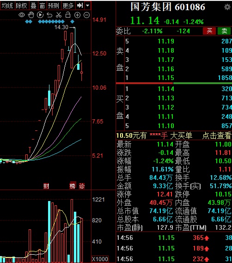Open the 均线 toolbar item
The image size is (232, 263).
pos(7,6)
